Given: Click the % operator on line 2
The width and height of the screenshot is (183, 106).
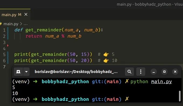Looking at the screenshot, I should [x=63, y=36].
